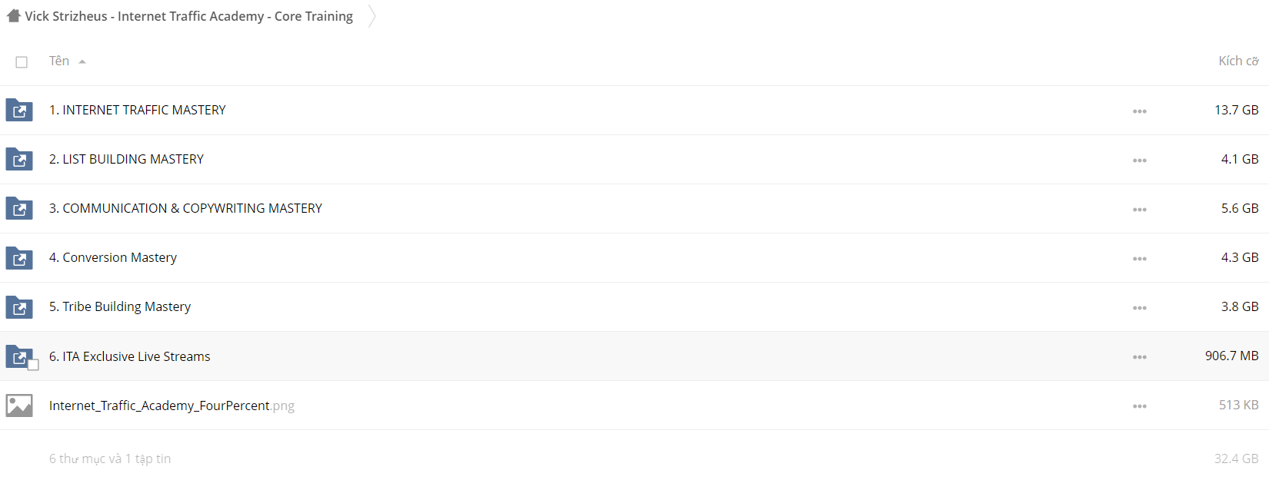Click the home icon in the breadcrumb
The width and height of the screenshot is (1269, 480).
pyautogui.click(x=14, y=15)
